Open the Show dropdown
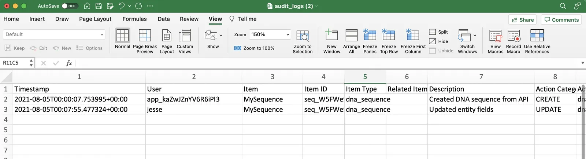The width and height of the screenshot is (586, 159). pos(213,39)
